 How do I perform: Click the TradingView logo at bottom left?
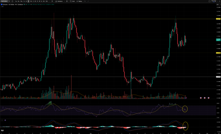tap(2, 130)
